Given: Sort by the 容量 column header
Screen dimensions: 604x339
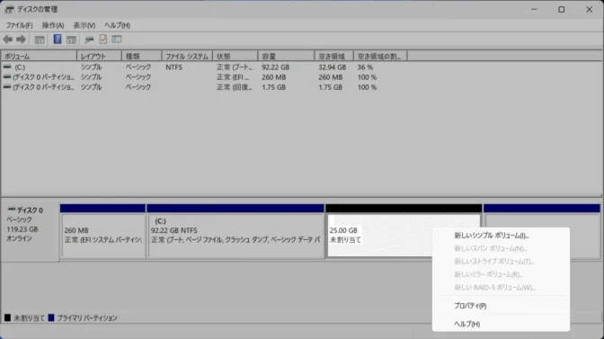Looking at the screenshot, I should point(286,57).
